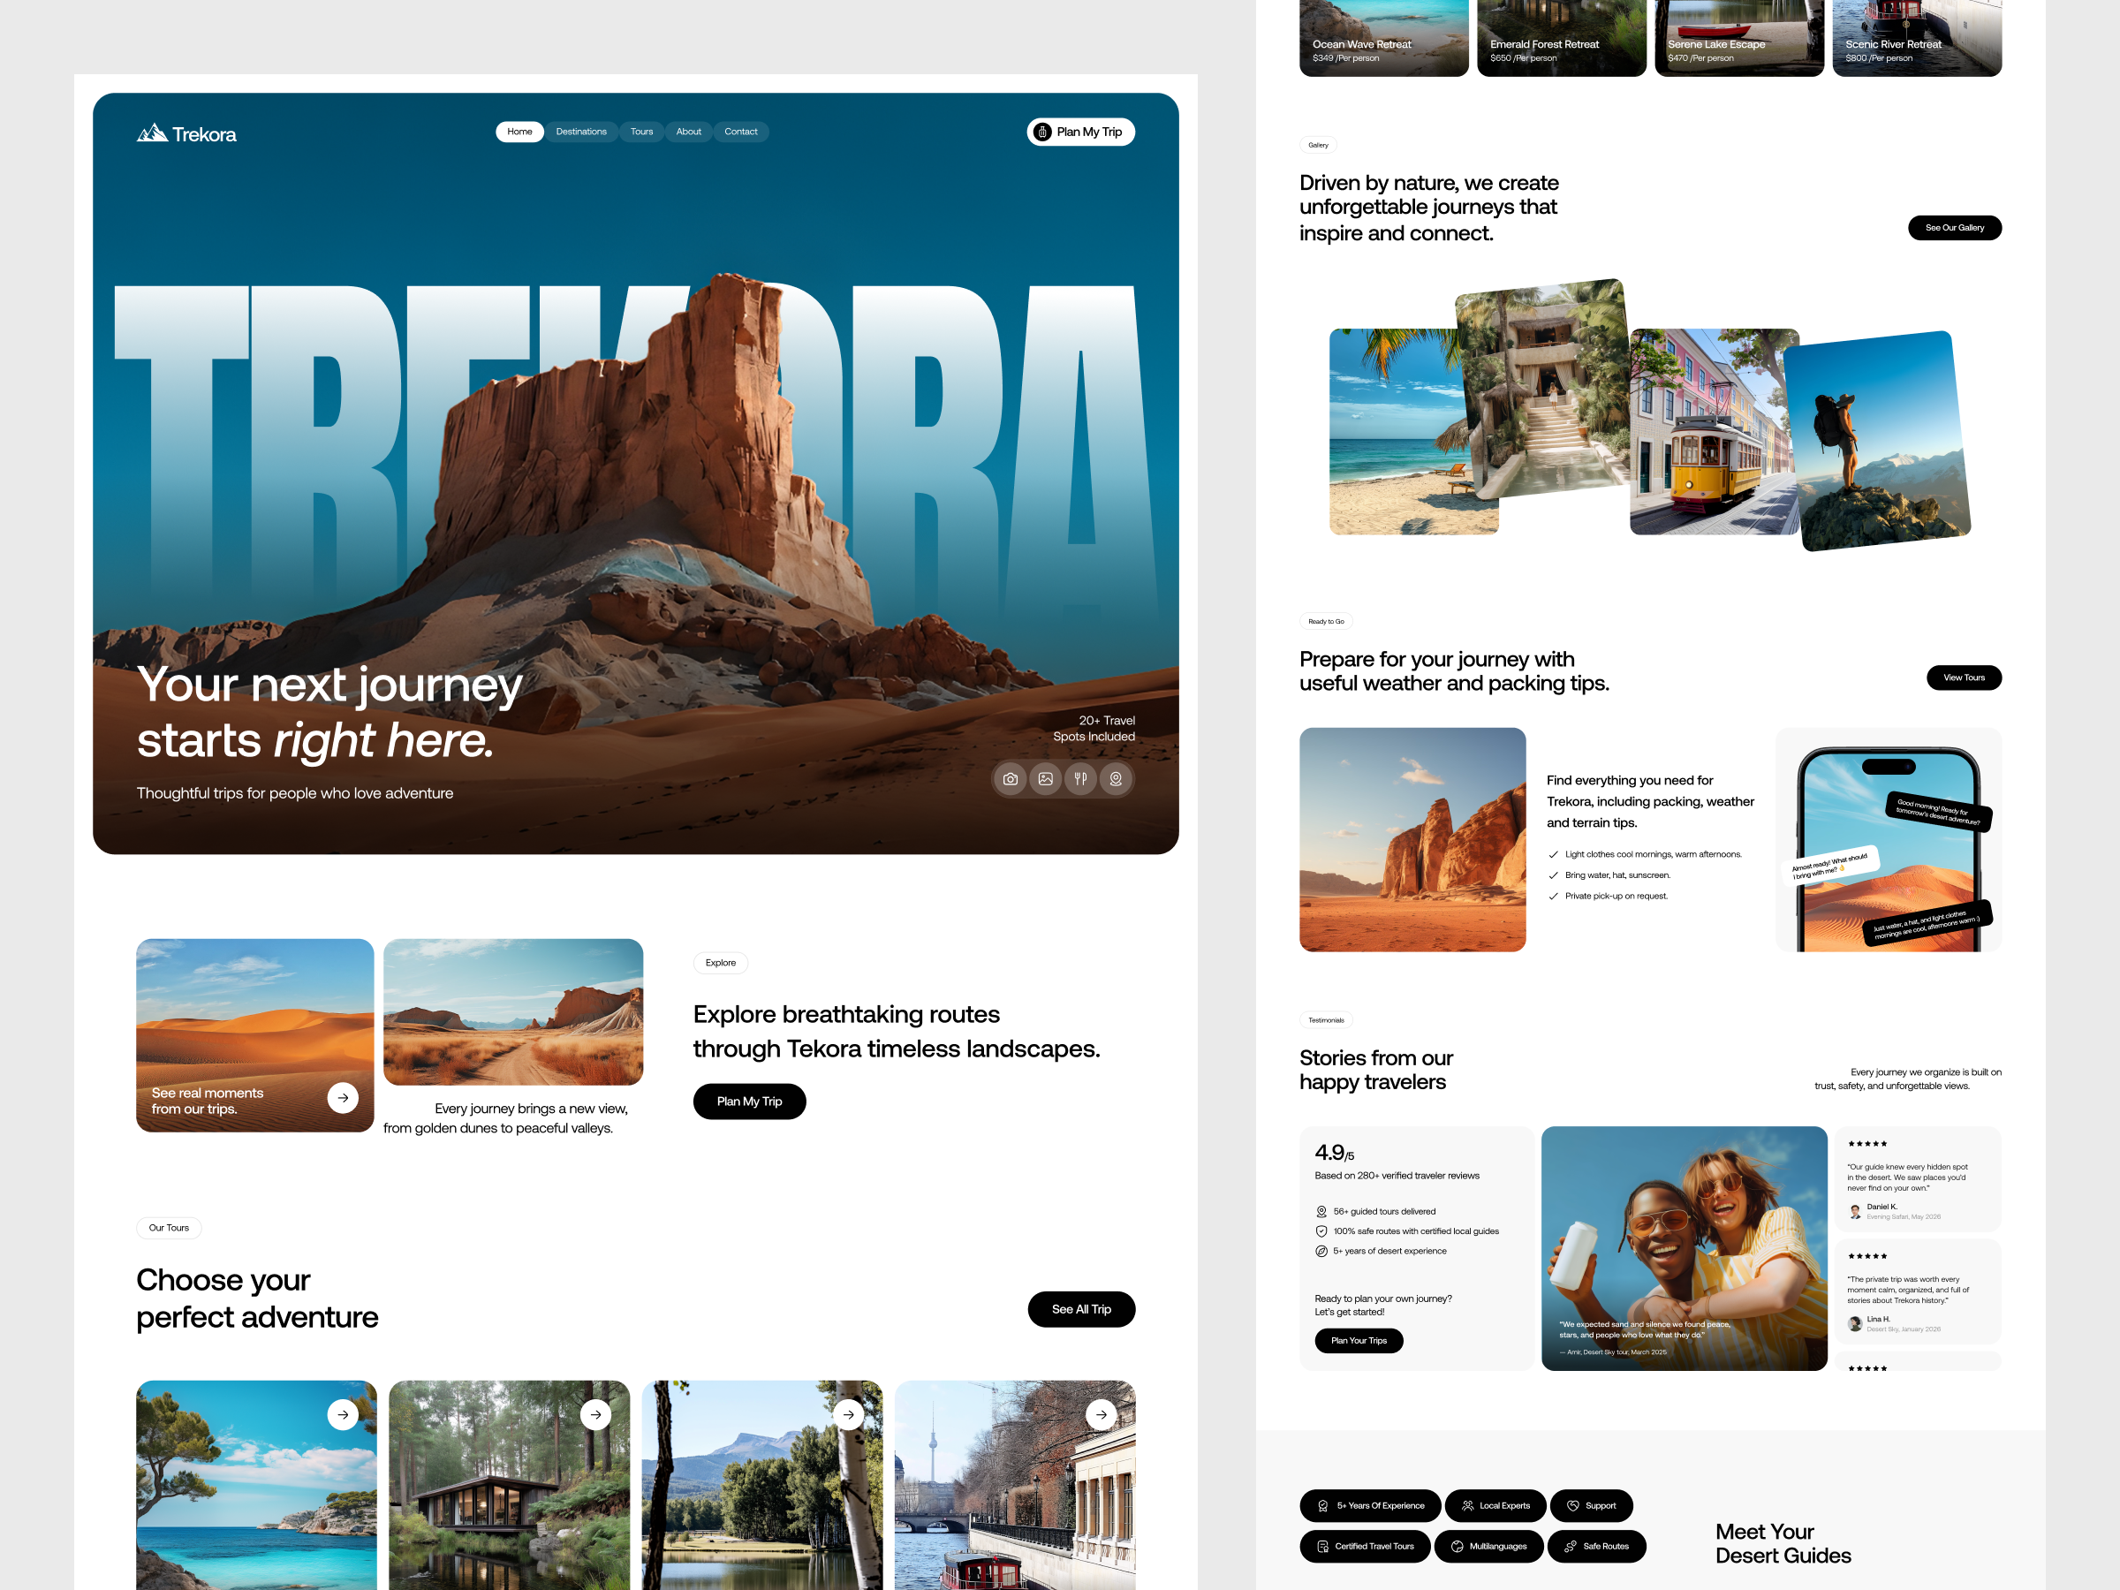This screenshot has width=2120, height=1590.
Task: Click checkmark beside 'Bring water, hat, sunscreen'
Action: click(1553, 876)
